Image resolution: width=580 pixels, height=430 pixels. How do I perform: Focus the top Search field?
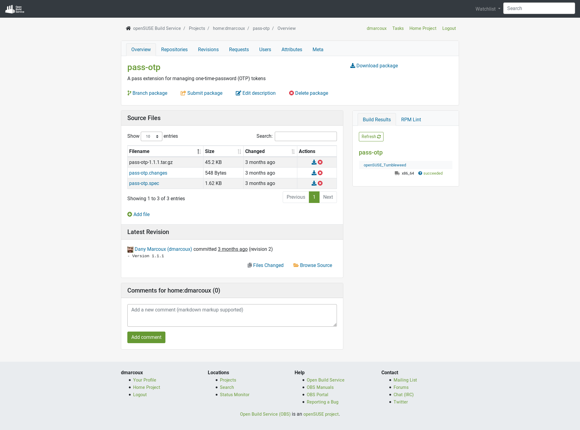pyautogui.click(x=539, y=9)
